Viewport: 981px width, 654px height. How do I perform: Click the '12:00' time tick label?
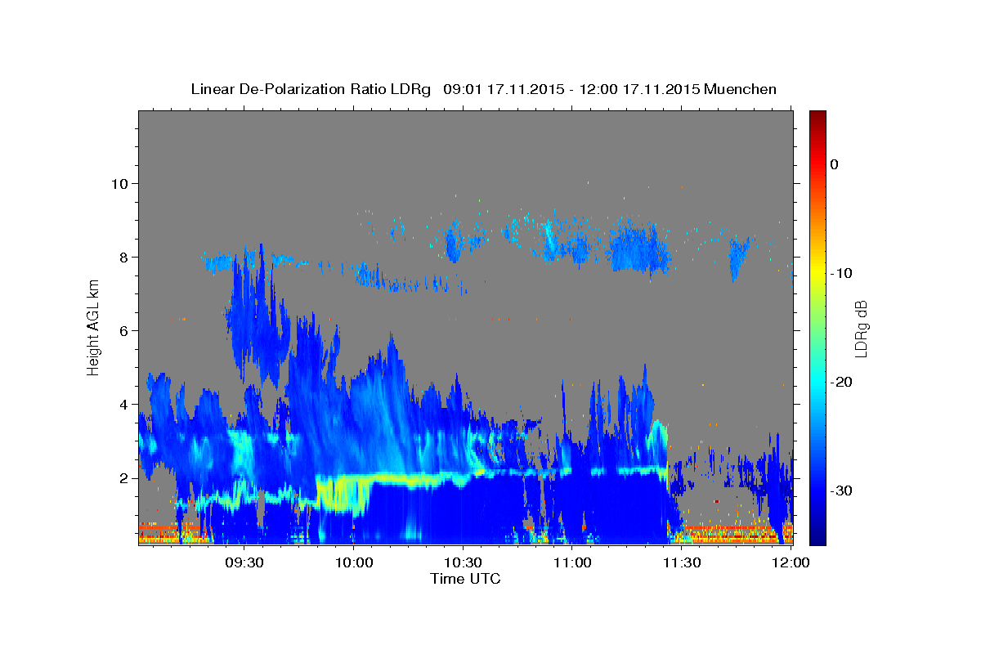click(791, 562)
